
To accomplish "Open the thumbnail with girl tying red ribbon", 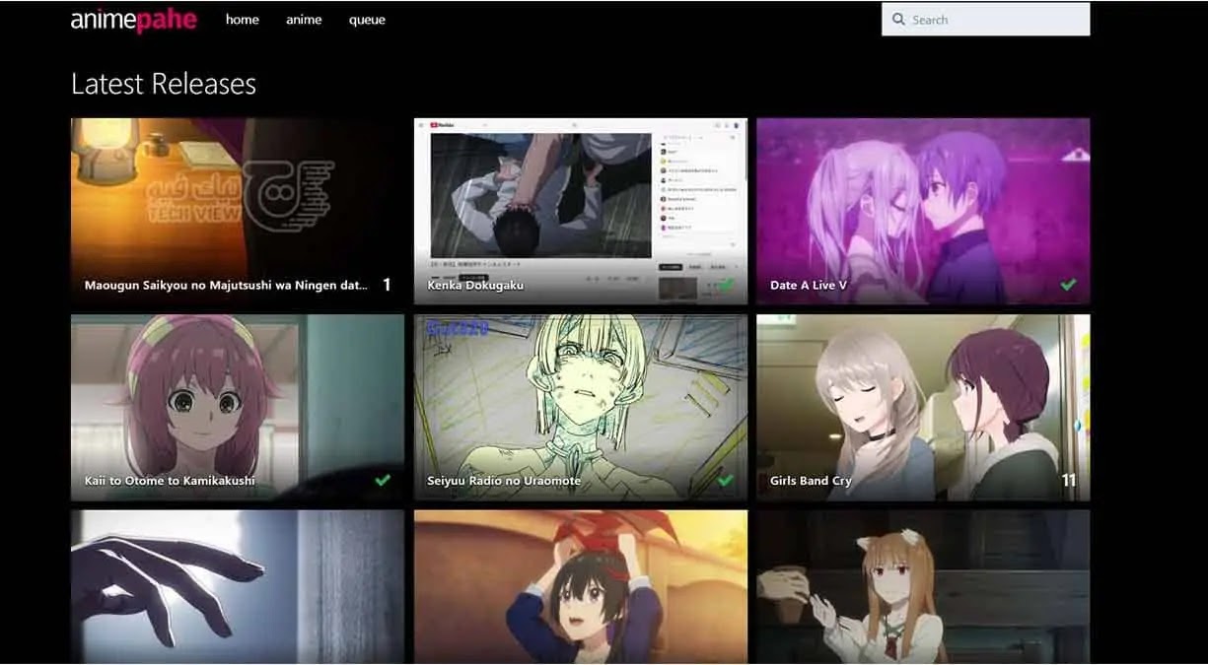I will point(580,586).
